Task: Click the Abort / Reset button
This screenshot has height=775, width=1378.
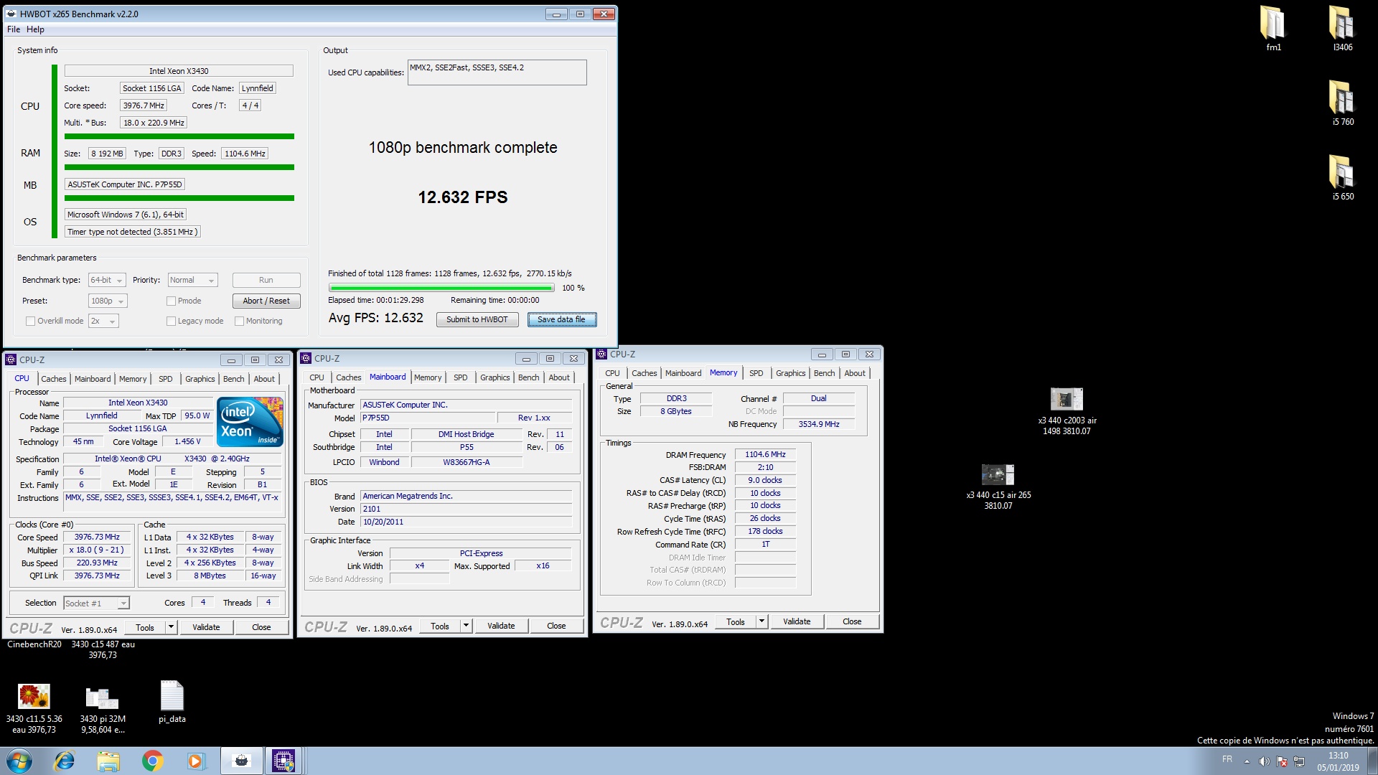Action: pos(266,301)
